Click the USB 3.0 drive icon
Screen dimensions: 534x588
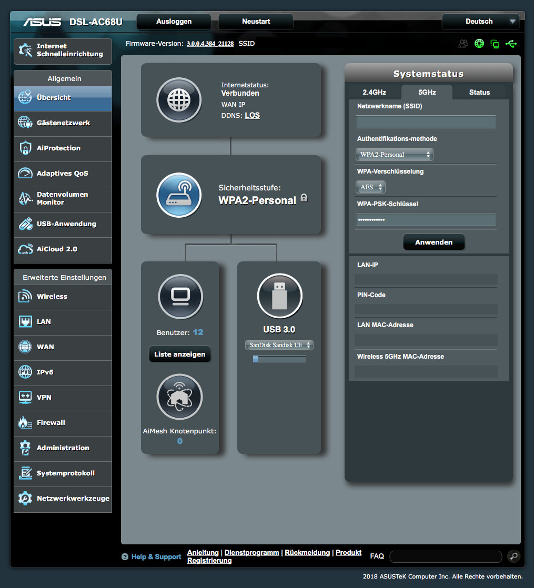point(279,296)
